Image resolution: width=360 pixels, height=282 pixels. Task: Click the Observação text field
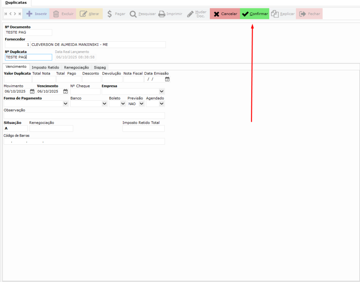(x=84, y=116)
